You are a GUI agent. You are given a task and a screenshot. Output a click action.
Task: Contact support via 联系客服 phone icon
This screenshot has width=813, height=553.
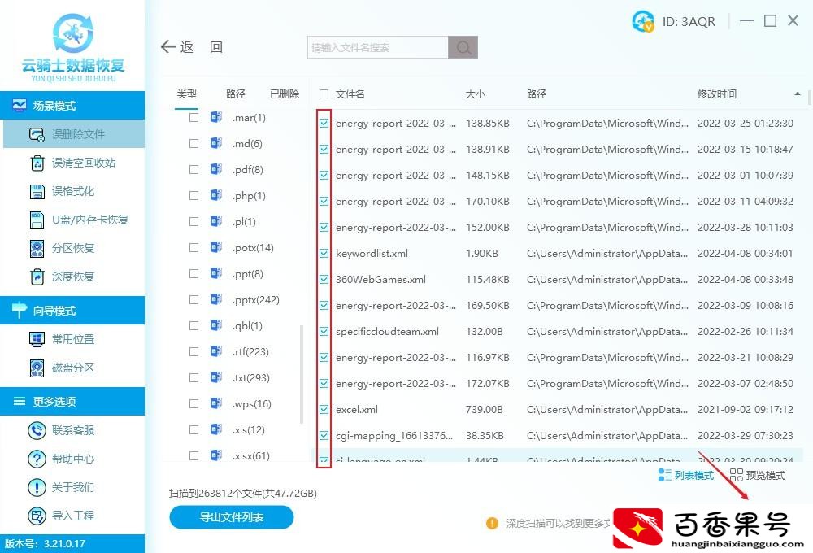pyautogui.click(x=37, y=430)
